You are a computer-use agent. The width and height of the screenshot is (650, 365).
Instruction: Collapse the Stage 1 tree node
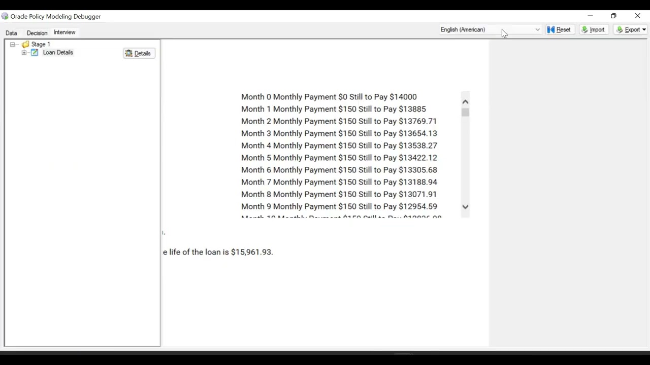click(x=13, y=45)
